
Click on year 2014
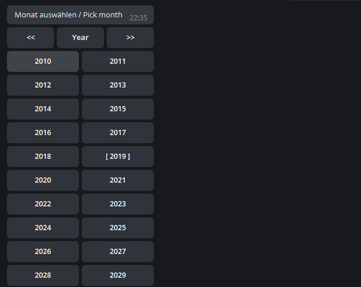[43, 109]
